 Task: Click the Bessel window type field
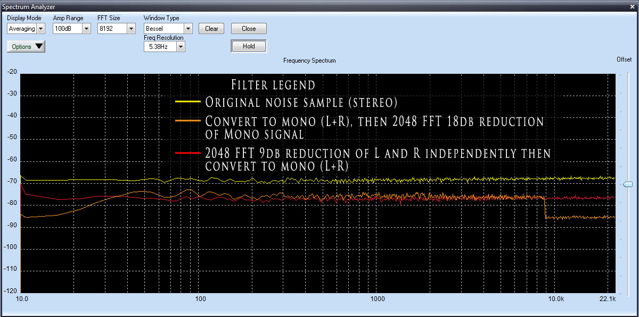pyautogui.click(x=163, y=29)
